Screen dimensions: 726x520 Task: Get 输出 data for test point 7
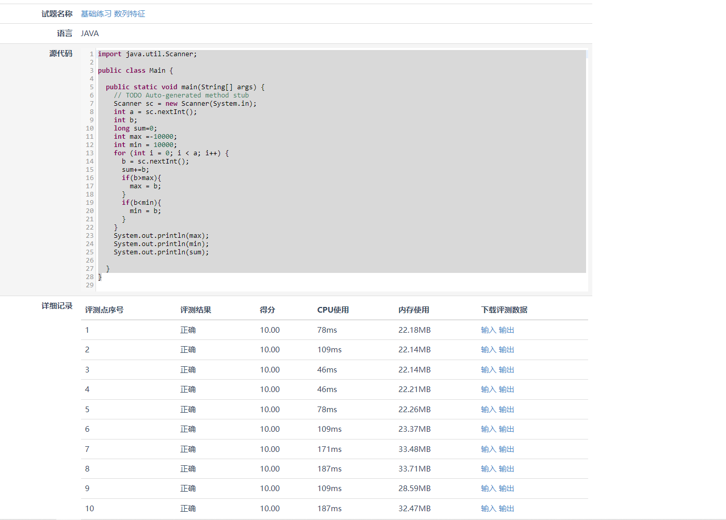tap(506, 449)
